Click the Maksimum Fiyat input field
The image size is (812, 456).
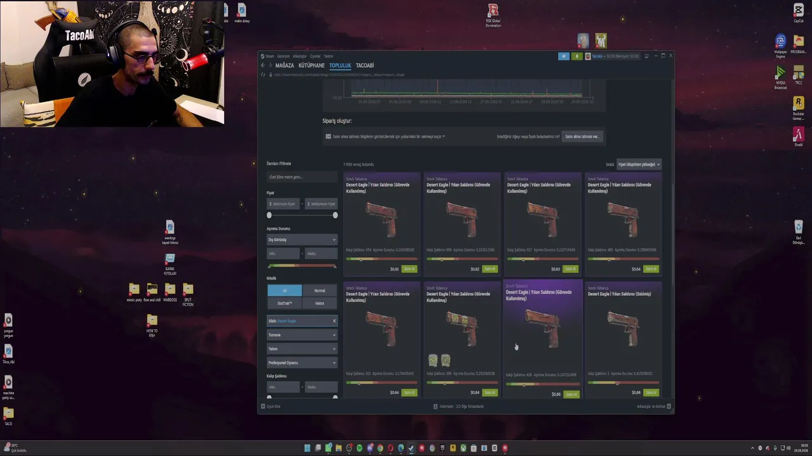(x=321, y=204)
